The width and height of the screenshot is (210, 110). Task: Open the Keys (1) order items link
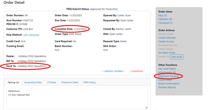click(162, 15)
